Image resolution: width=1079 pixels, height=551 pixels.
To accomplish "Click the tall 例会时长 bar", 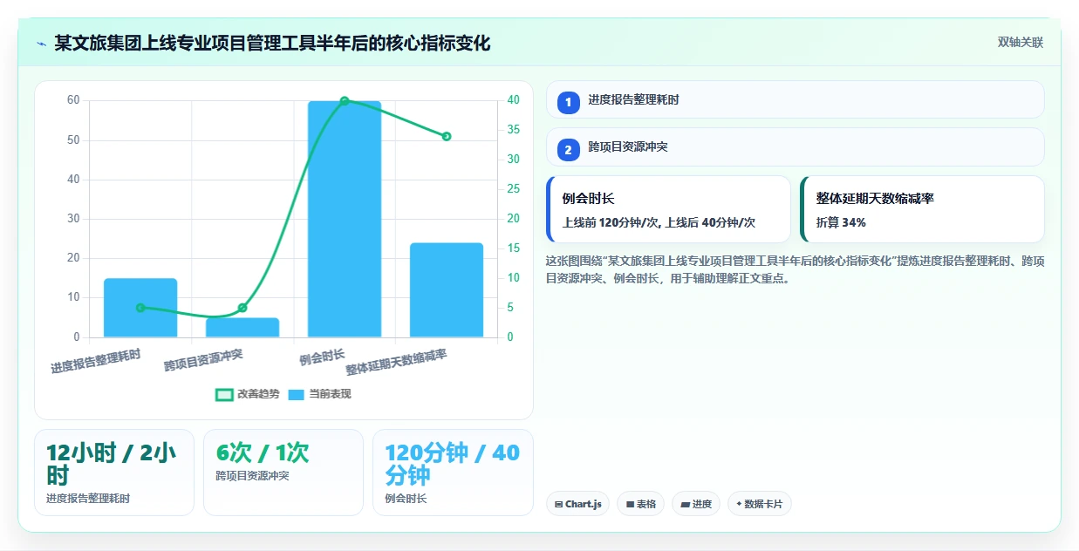I will point(345,219).
